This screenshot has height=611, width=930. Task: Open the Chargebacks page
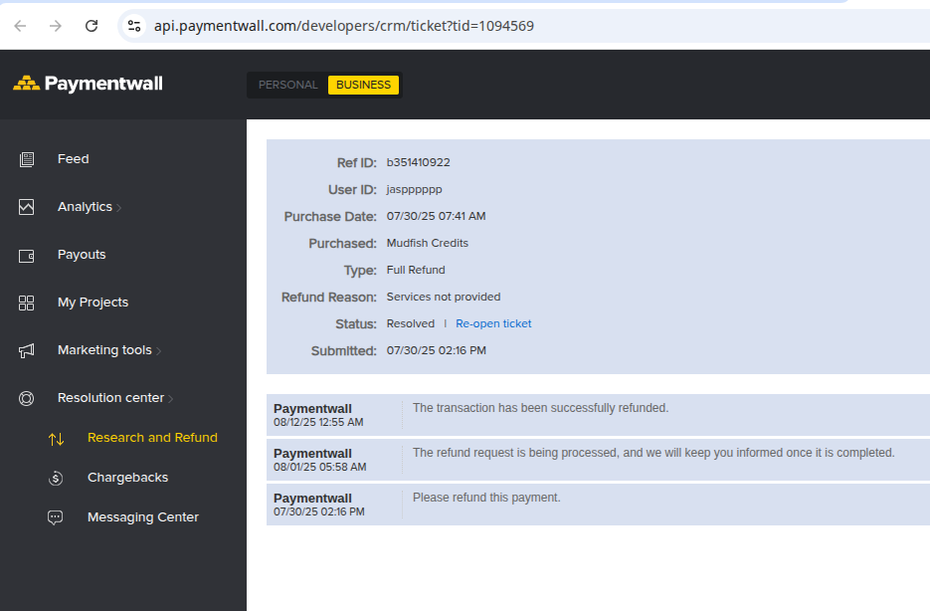(x=128, y=477)
